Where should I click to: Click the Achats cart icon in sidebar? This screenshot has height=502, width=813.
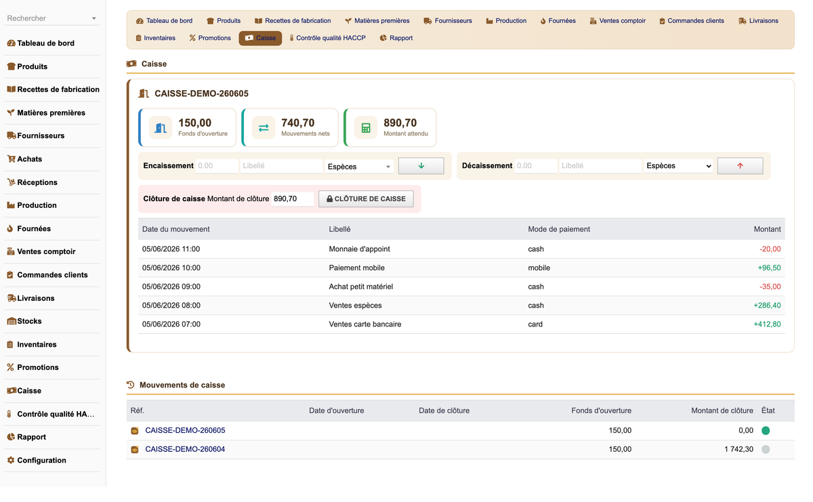11,159
